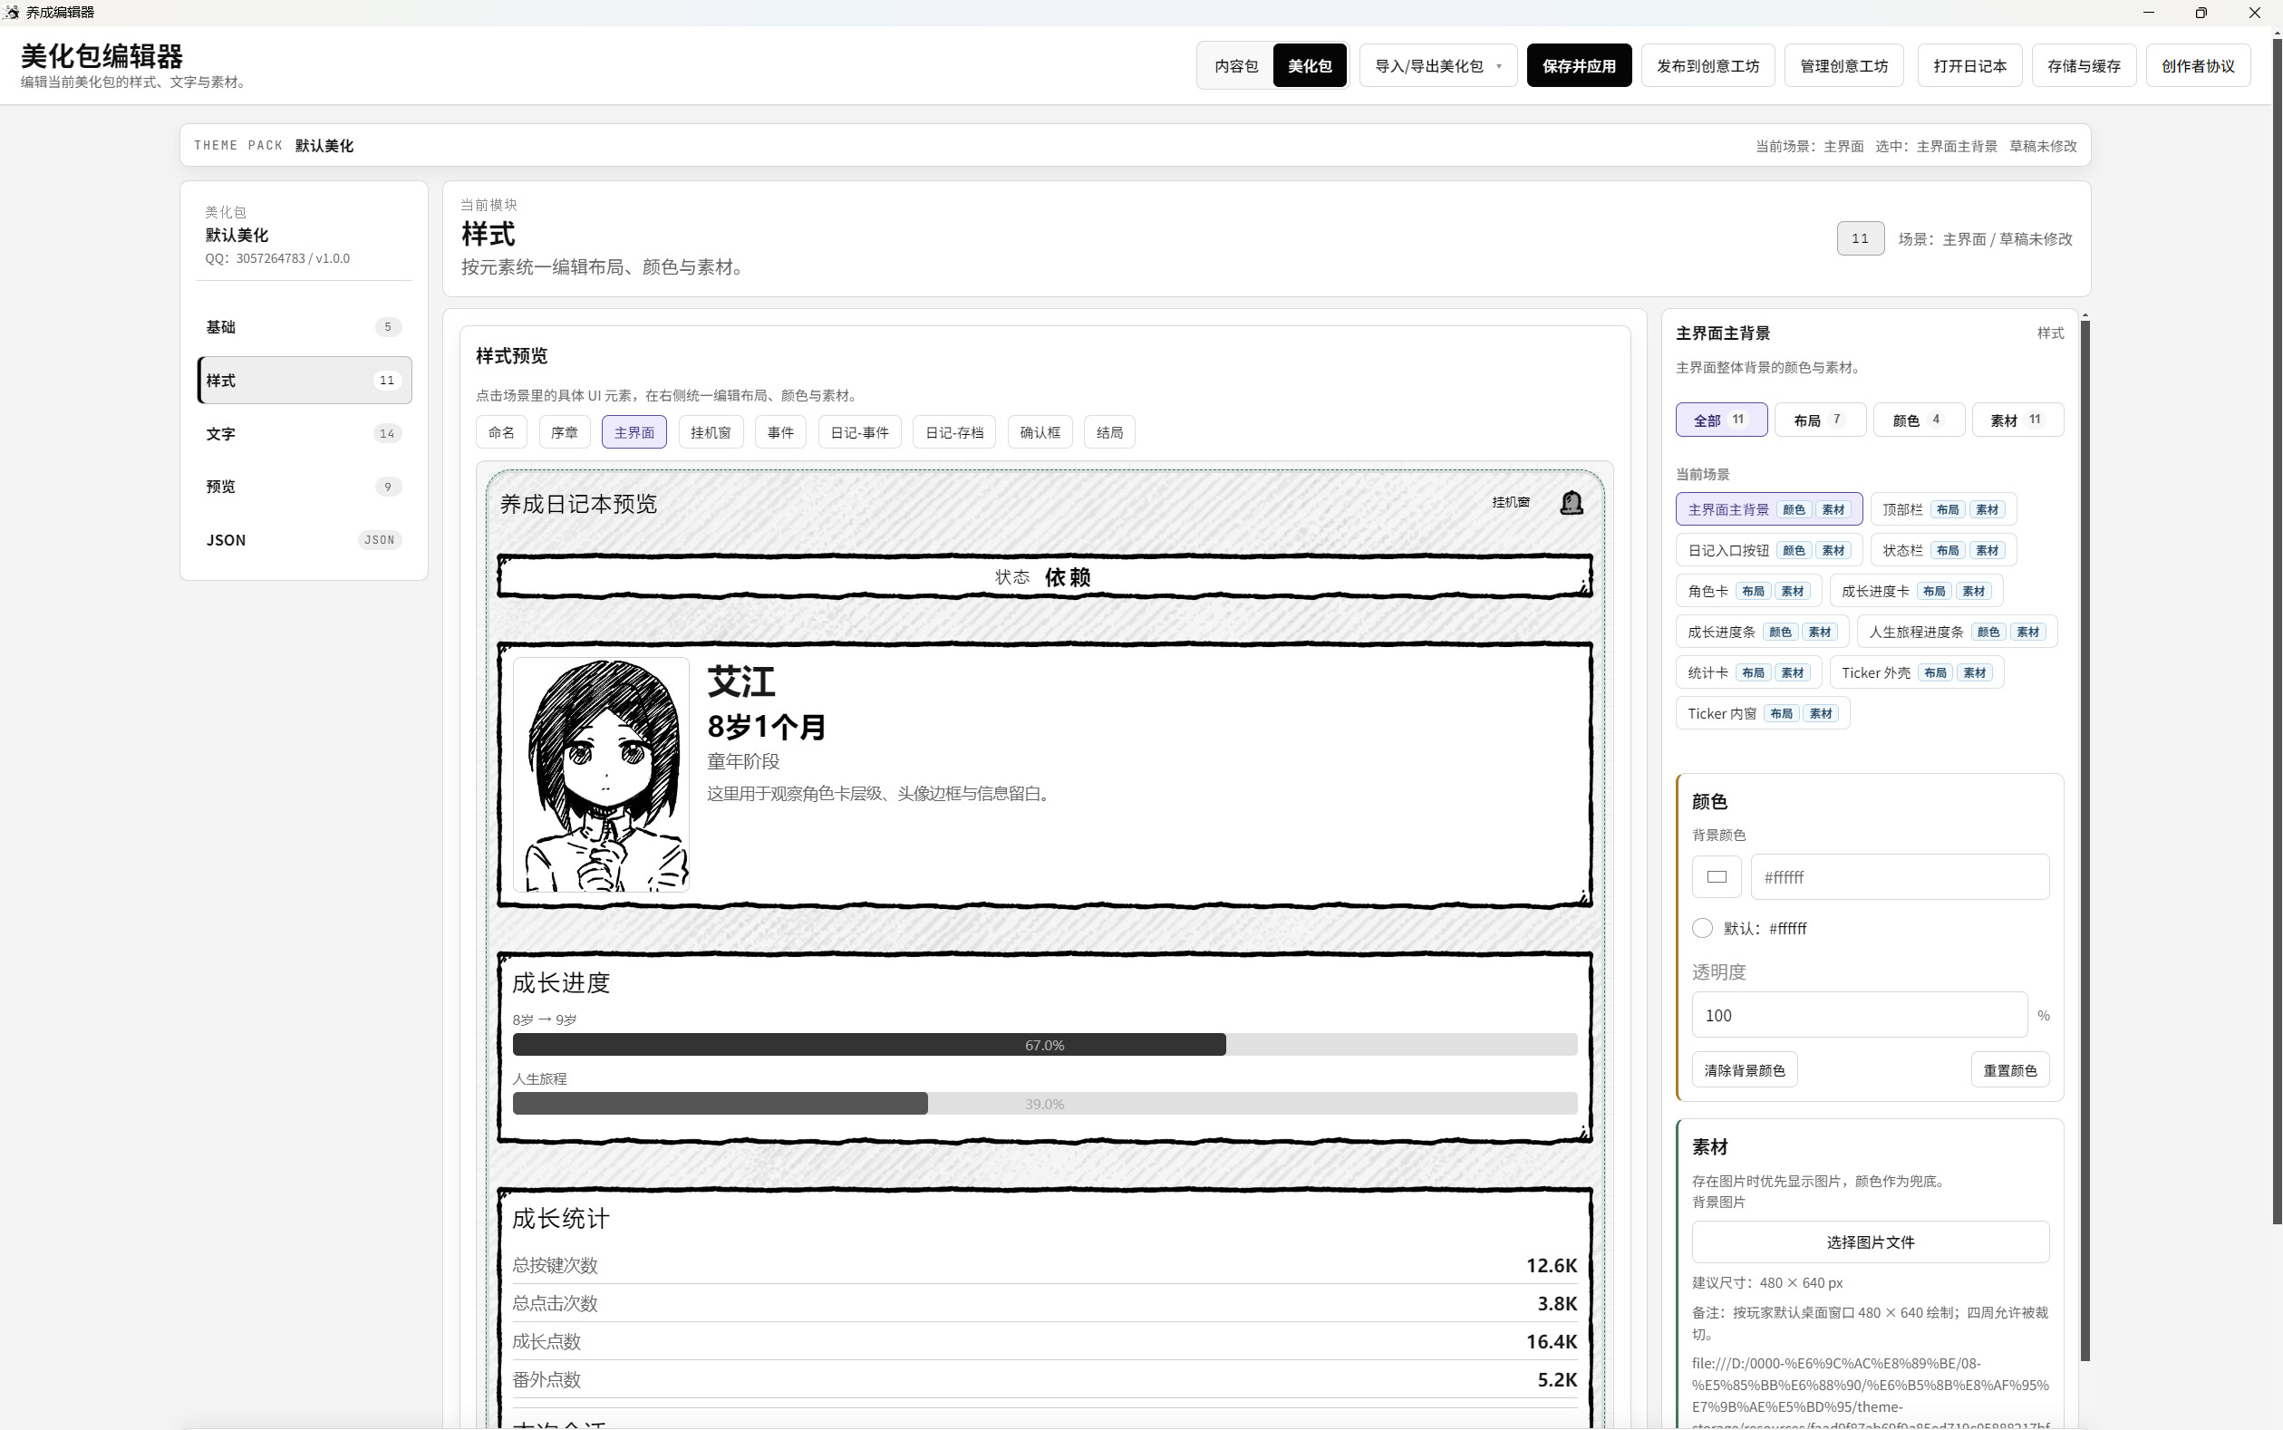Switch preview scene to 挂机窗
Screen dimensions: 2283x1430
coord(711,432)
